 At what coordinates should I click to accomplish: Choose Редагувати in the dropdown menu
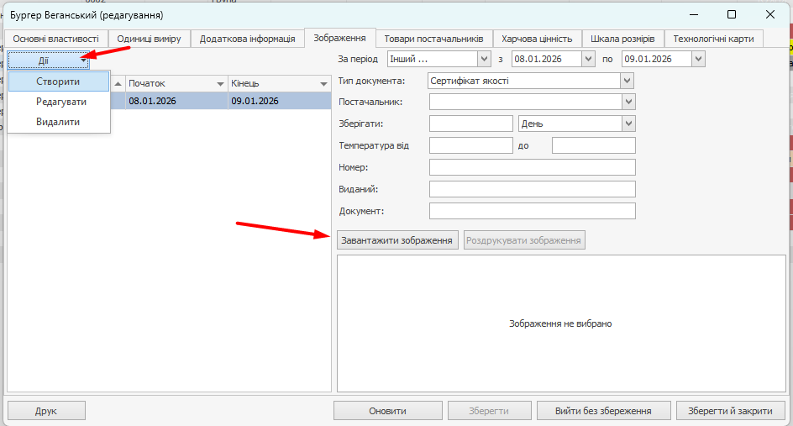60,102
